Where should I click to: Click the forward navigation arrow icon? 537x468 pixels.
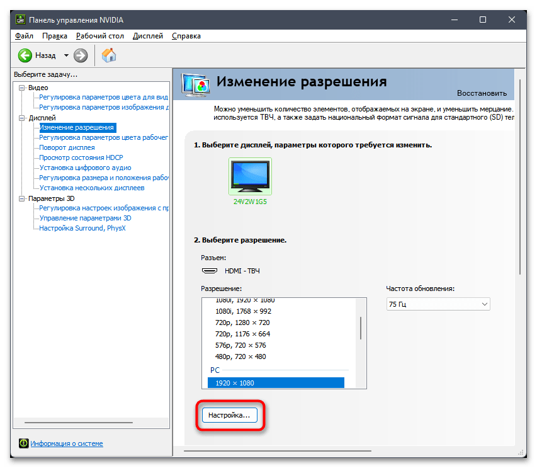point(81,55)
